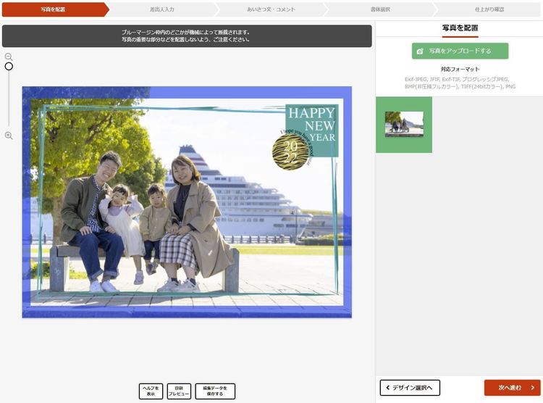
Task: Click the zoom slider handle
Action: (x=9, y=67)
